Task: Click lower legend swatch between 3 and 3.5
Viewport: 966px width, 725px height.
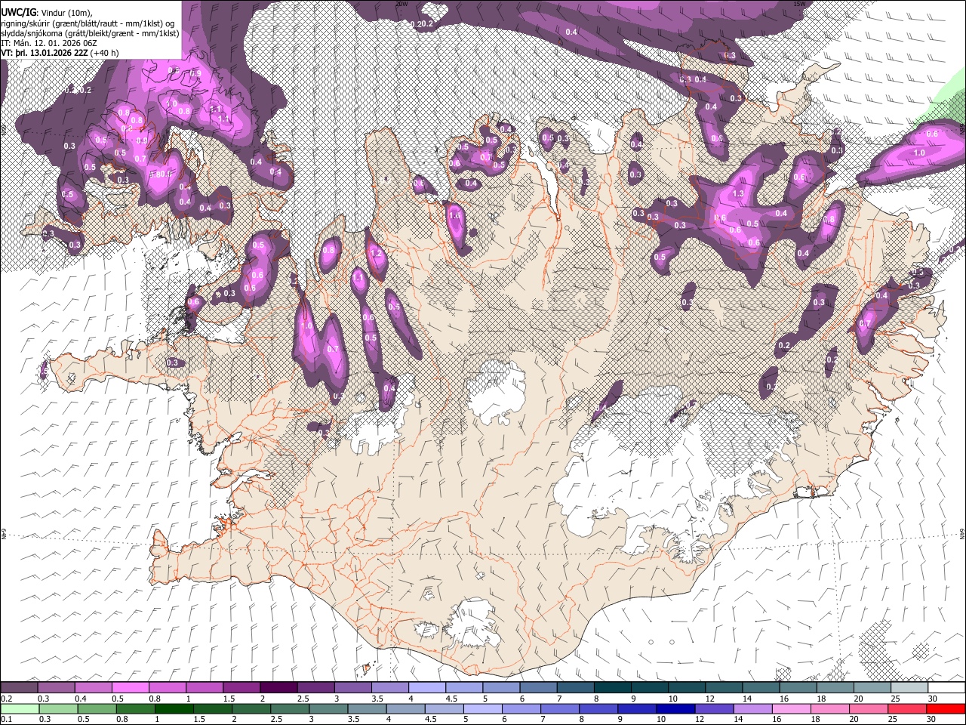Action: coord(328,708)
